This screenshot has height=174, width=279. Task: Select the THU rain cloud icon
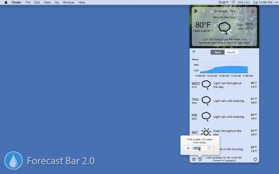point(206,101)
